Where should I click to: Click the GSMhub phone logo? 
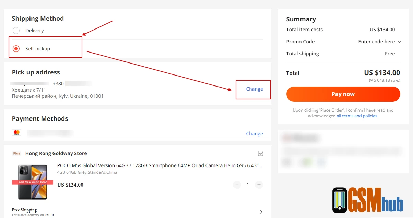pos(339,200)
